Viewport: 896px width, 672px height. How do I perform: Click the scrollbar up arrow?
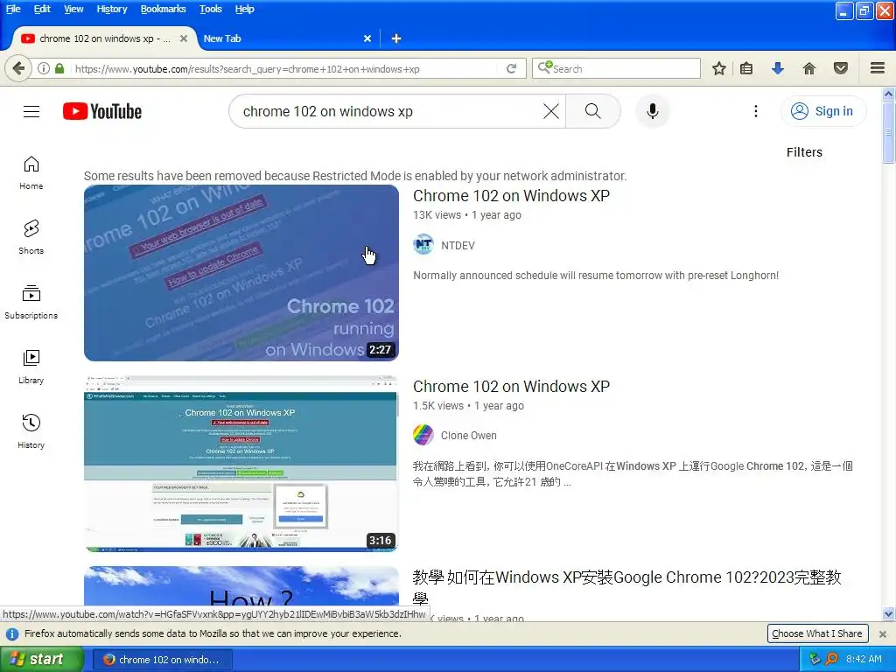coord(888,94)
